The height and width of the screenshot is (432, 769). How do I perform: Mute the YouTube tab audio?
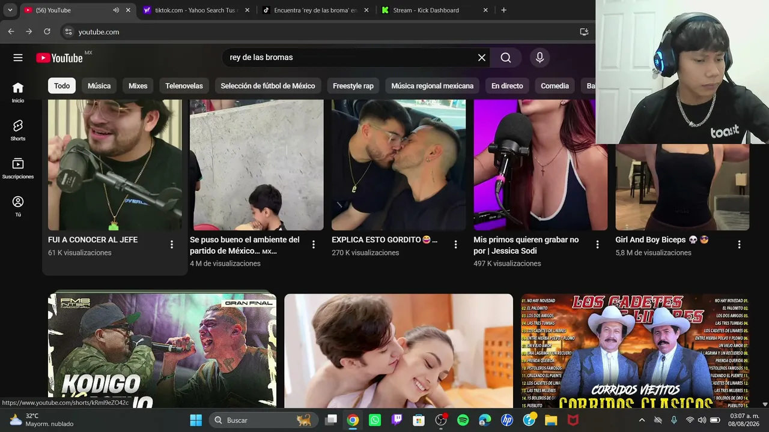point(116,10)
